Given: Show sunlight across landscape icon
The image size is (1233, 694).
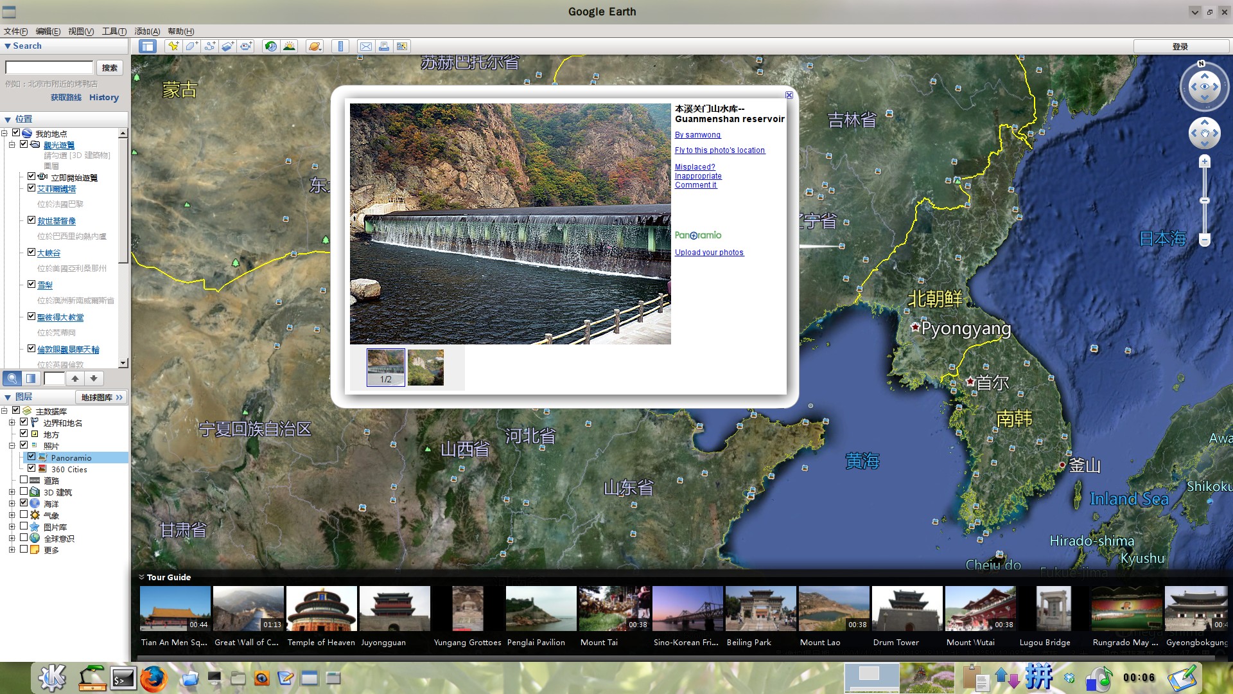Looking at the screenshot, I should click(290, 46).
